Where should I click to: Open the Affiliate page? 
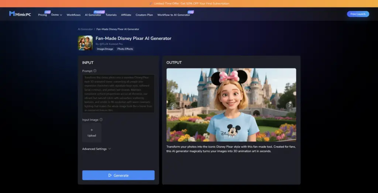click(126, 15)
